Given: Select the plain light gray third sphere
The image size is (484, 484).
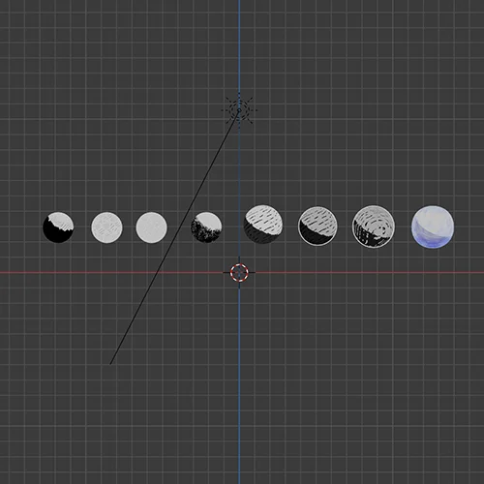Looking at the screenshot, I should (152, 227).
